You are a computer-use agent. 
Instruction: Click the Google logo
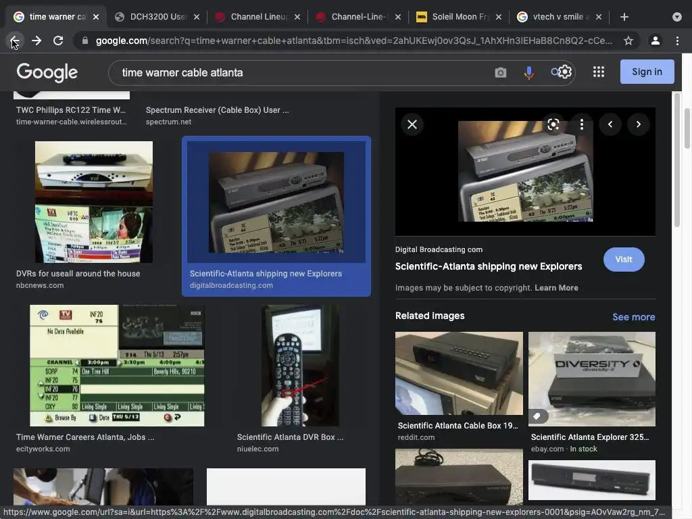47,72
